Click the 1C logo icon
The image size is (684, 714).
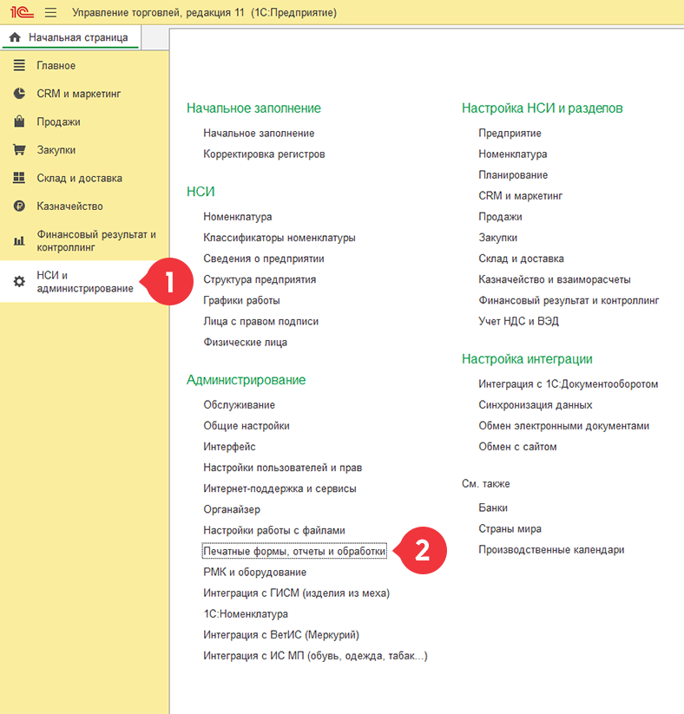coord(22,12)
